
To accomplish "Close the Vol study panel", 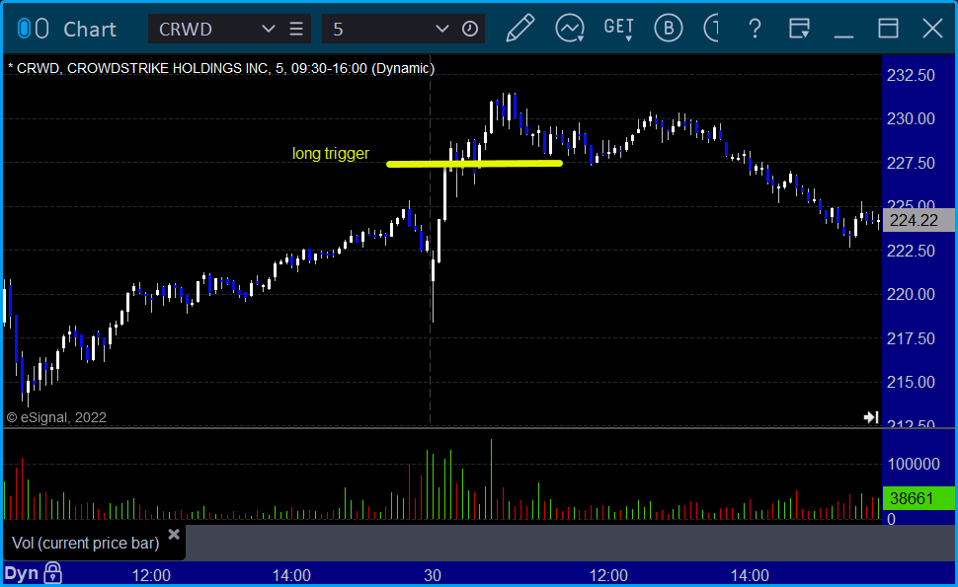I will (x=174, y=535).
